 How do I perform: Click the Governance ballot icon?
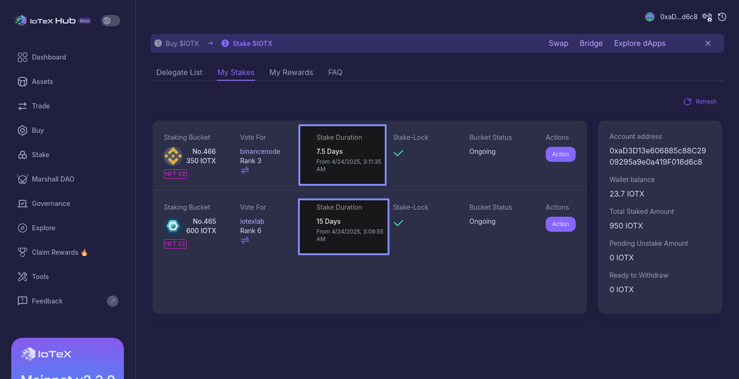[x=23, y=204]
